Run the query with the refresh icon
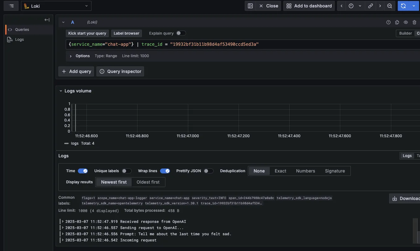420x251 pixels. (x=403, y=6)
